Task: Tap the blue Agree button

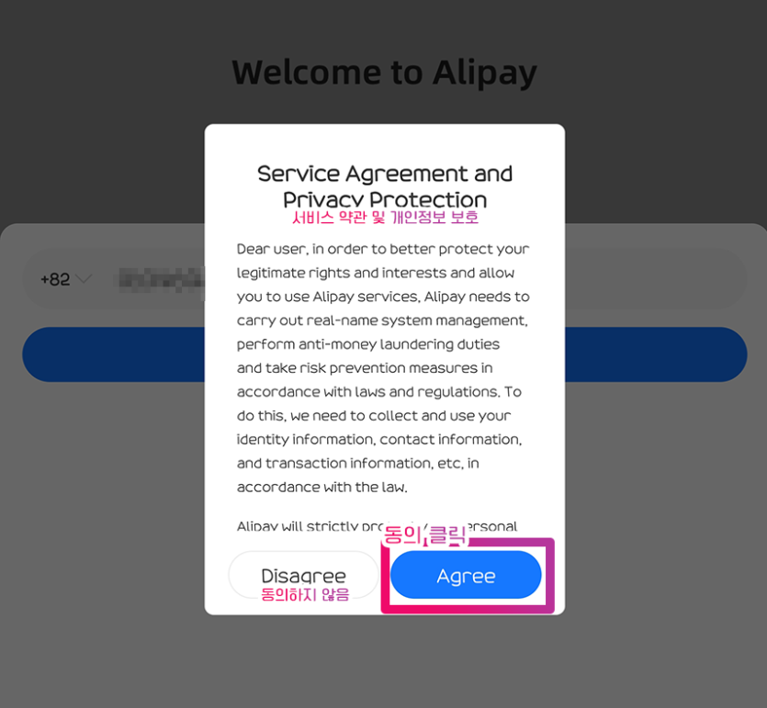Action: point(466,575)
